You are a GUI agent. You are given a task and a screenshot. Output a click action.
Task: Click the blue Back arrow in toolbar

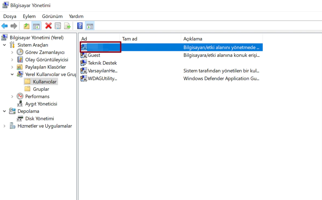(5, 26)
